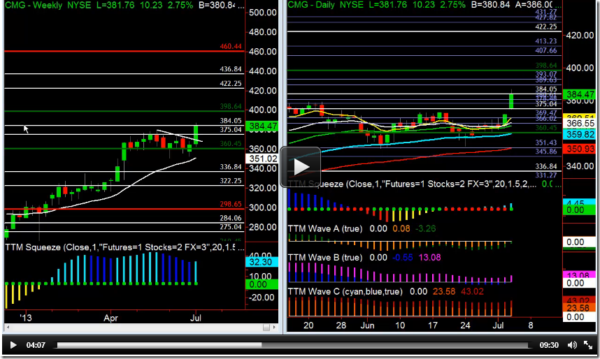Click the daily TTM Squeeze indicator label
This screenshot has width=600, height=359.
(x=412, y=184)
